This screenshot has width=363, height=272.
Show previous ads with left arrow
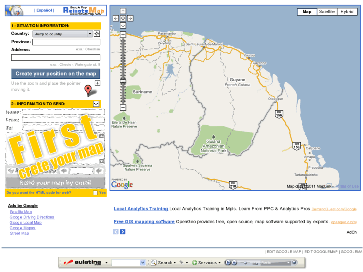tap(116, 232)
